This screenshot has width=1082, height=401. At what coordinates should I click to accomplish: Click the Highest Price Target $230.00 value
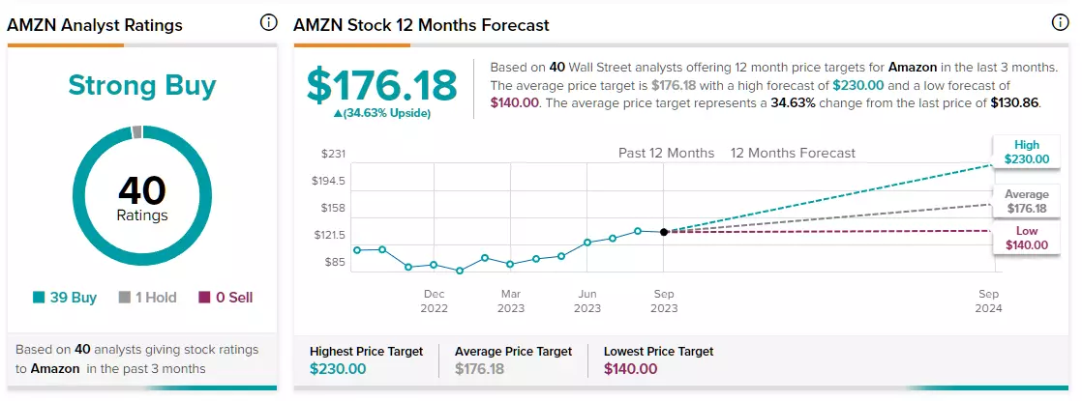pos(338,368)
